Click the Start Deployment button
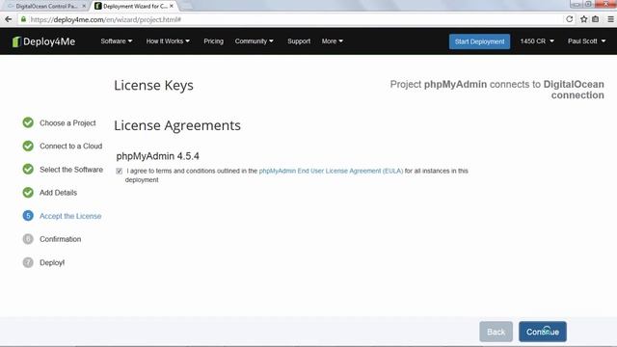617x347 pixels. pyautogui.click(x=480, y=41)
